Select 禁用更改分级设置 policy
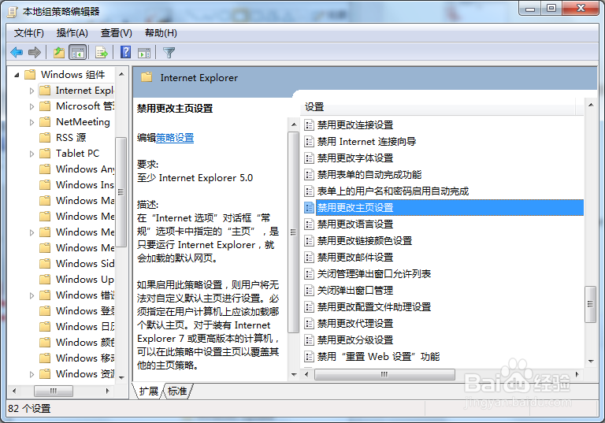Image resolution: width=605 pixels, height=423 pixels. tap(355, 340)
